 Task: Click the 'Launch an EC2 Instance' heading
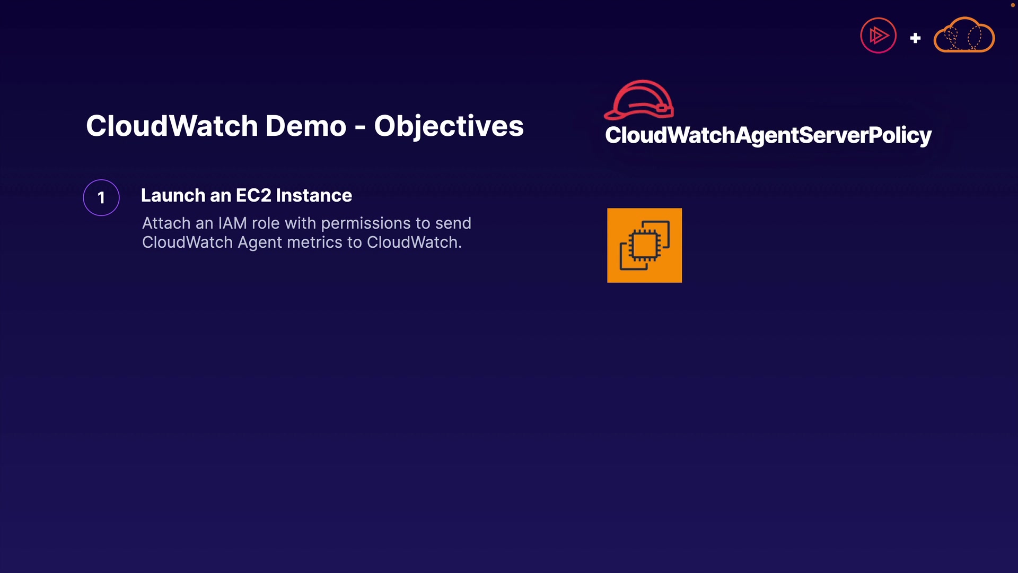pyautogui.click(x=246, y=195)
